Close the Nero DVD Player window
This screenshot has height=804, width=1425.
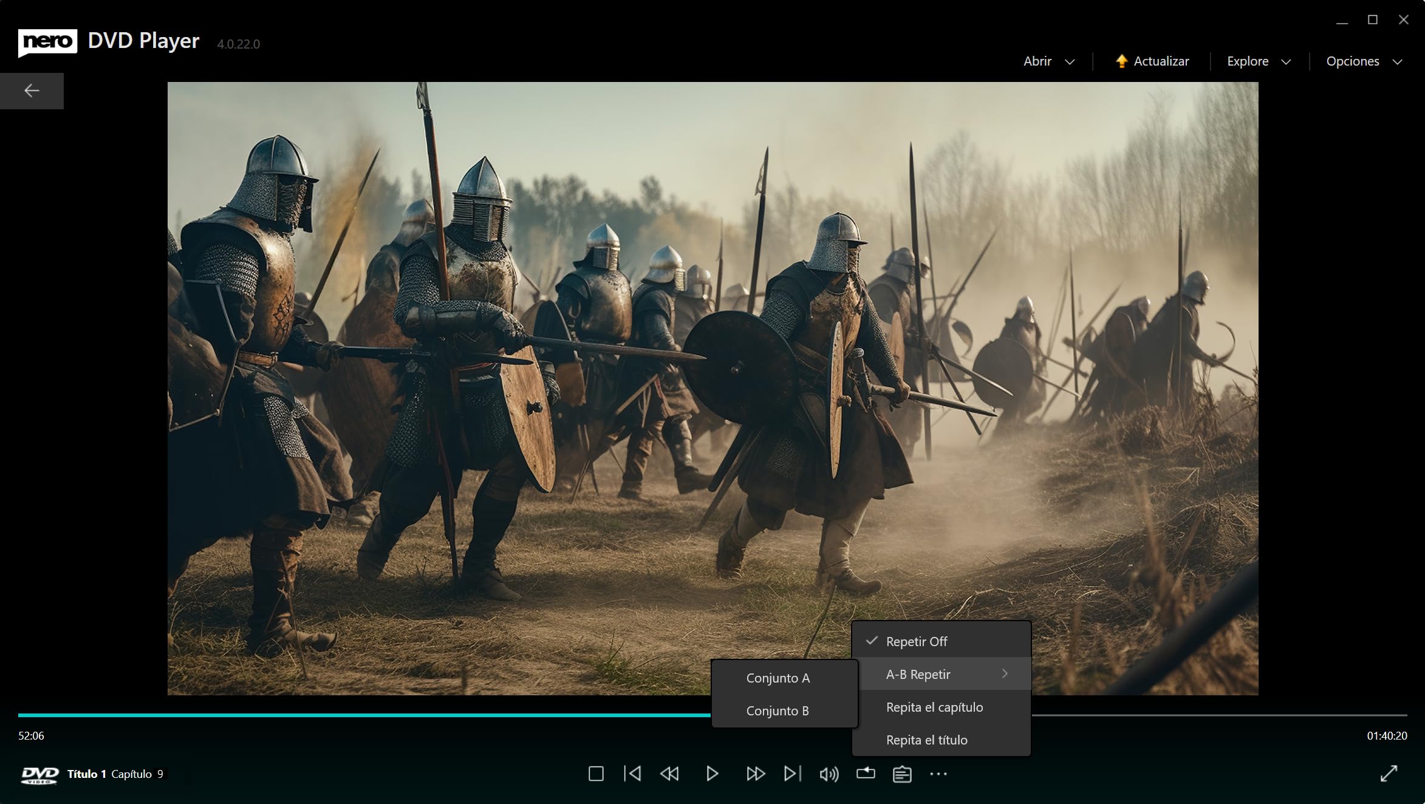(1403, 20)
